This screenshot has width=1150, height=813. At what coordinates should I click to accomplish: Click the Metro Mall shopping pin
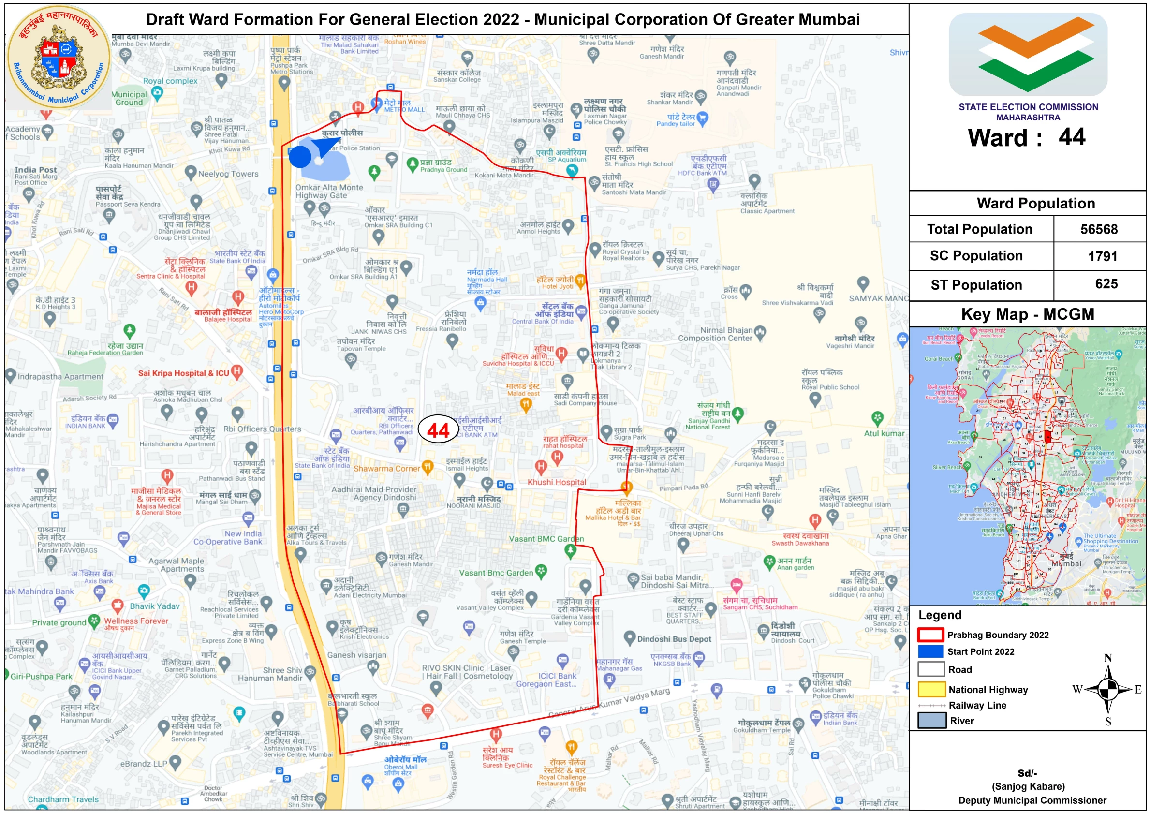pyautogui.click(x=376, y=103)
